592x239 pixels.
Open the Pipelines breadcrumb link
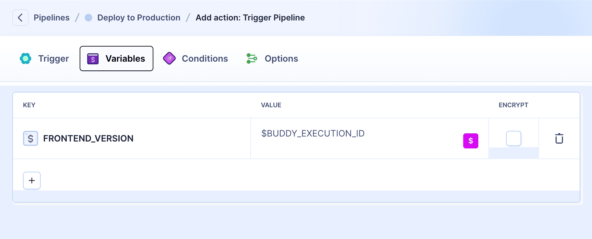[x=52, y=18]
